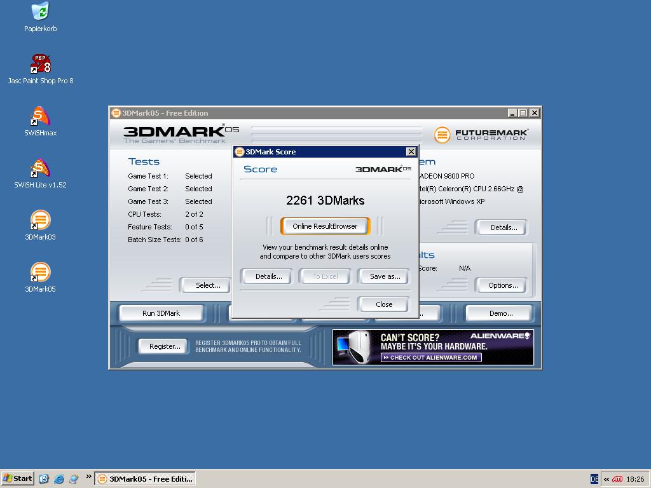The image size is (651, 488).
Task: Launch Internet Explorer from quick launch
Action: pyautogui.click(x=59, y=479)
